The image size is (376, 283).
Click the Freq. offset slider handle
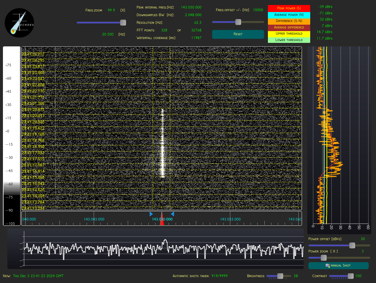[x=238, y=22]
